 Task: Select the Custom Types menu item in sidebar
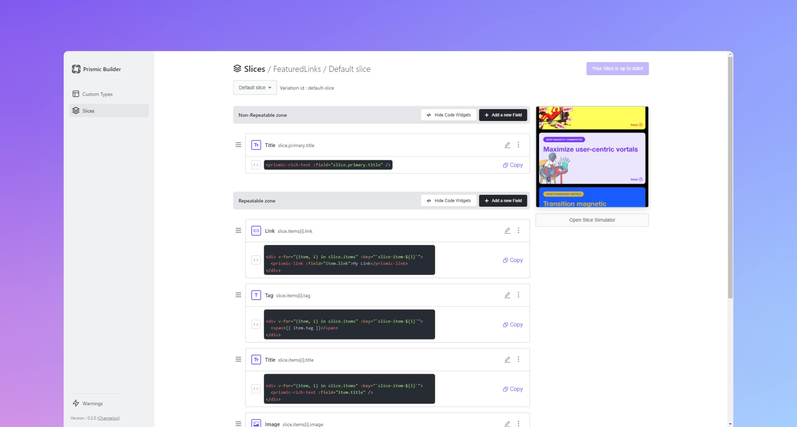(97, 94)
